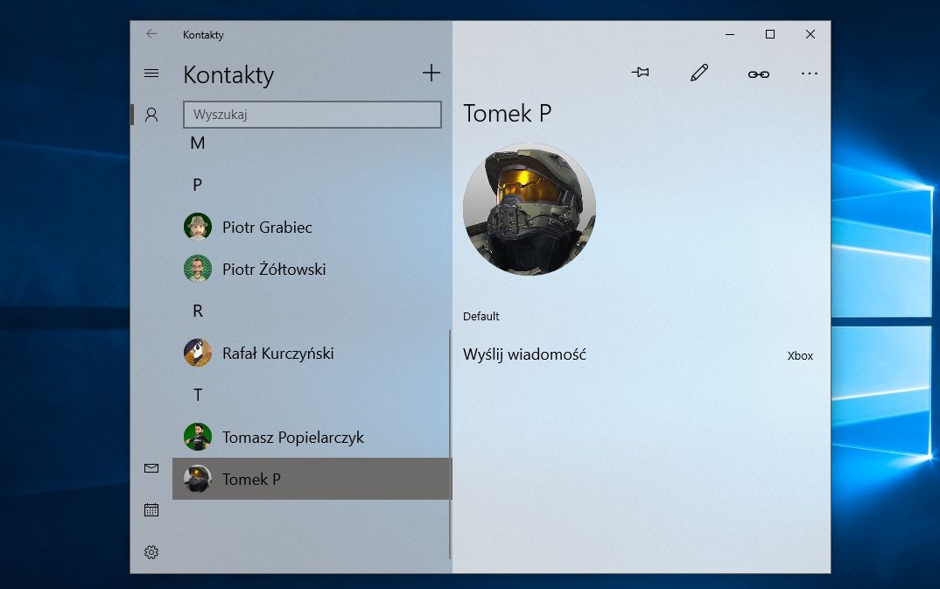
Task: Edit contact using the pencil icon
Action: click(699, 73)
